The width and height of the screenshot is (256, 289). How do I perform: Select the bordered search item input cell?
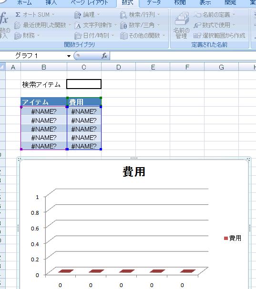coord(84,84)
